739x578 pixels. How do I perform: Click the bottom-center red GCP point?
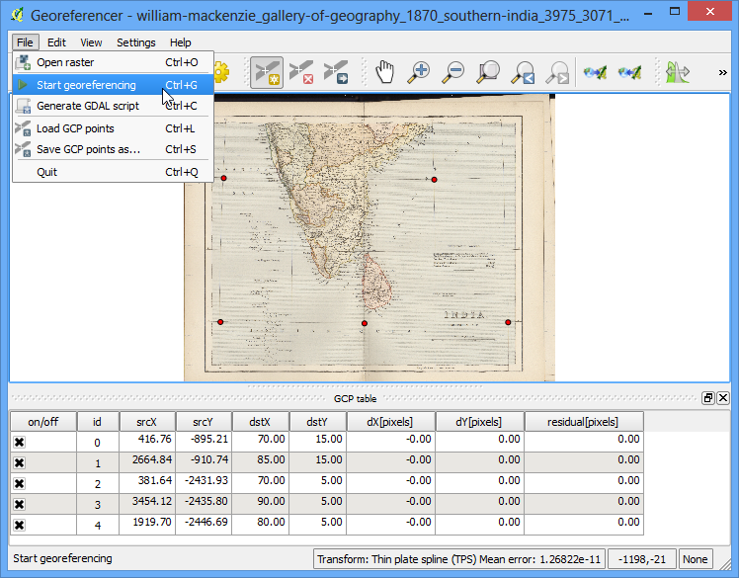pyautogui.click(x=365, y=323)
